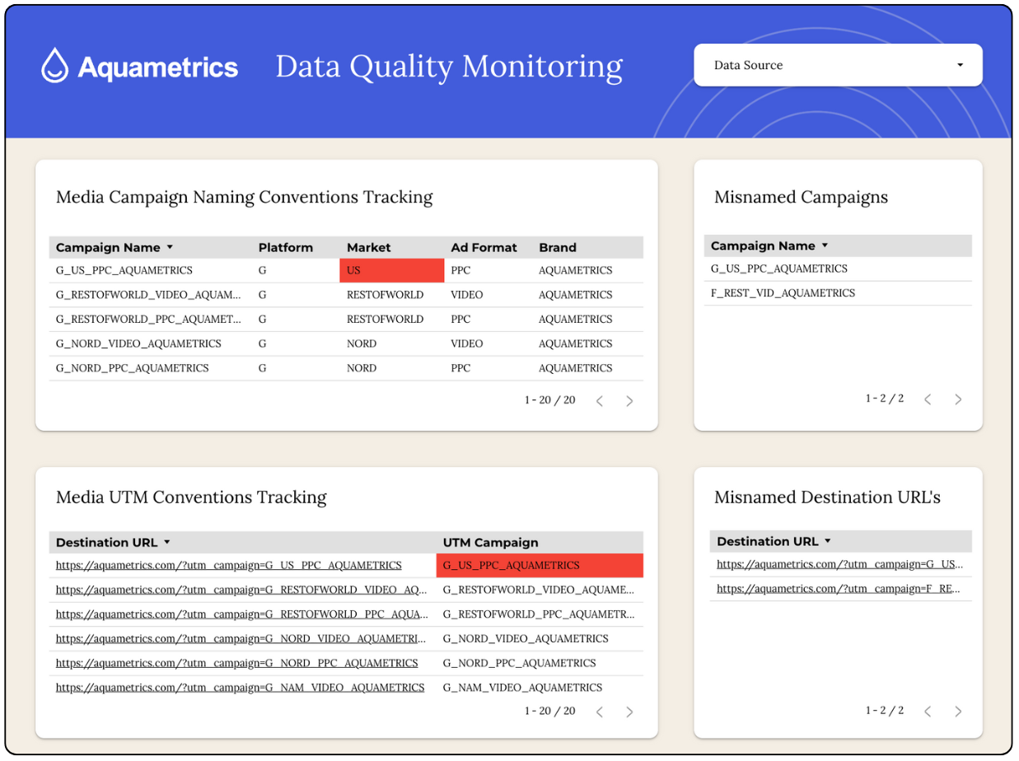This screenshot has height=761, width=1019.
Task: Previous page arrow in Misnamed Destination URL's
Action: click(x=928, y=711)
